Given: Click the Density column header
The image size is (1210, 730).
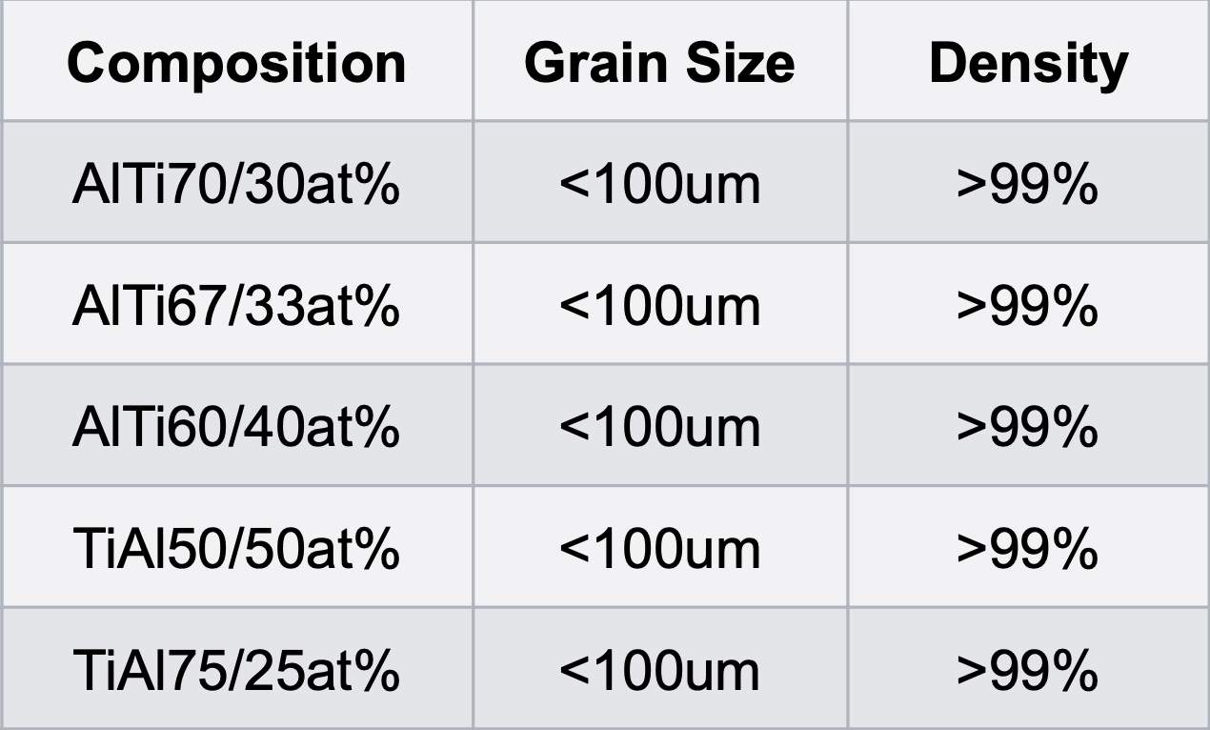Looking at the screenshot, I should (1028, 63).
